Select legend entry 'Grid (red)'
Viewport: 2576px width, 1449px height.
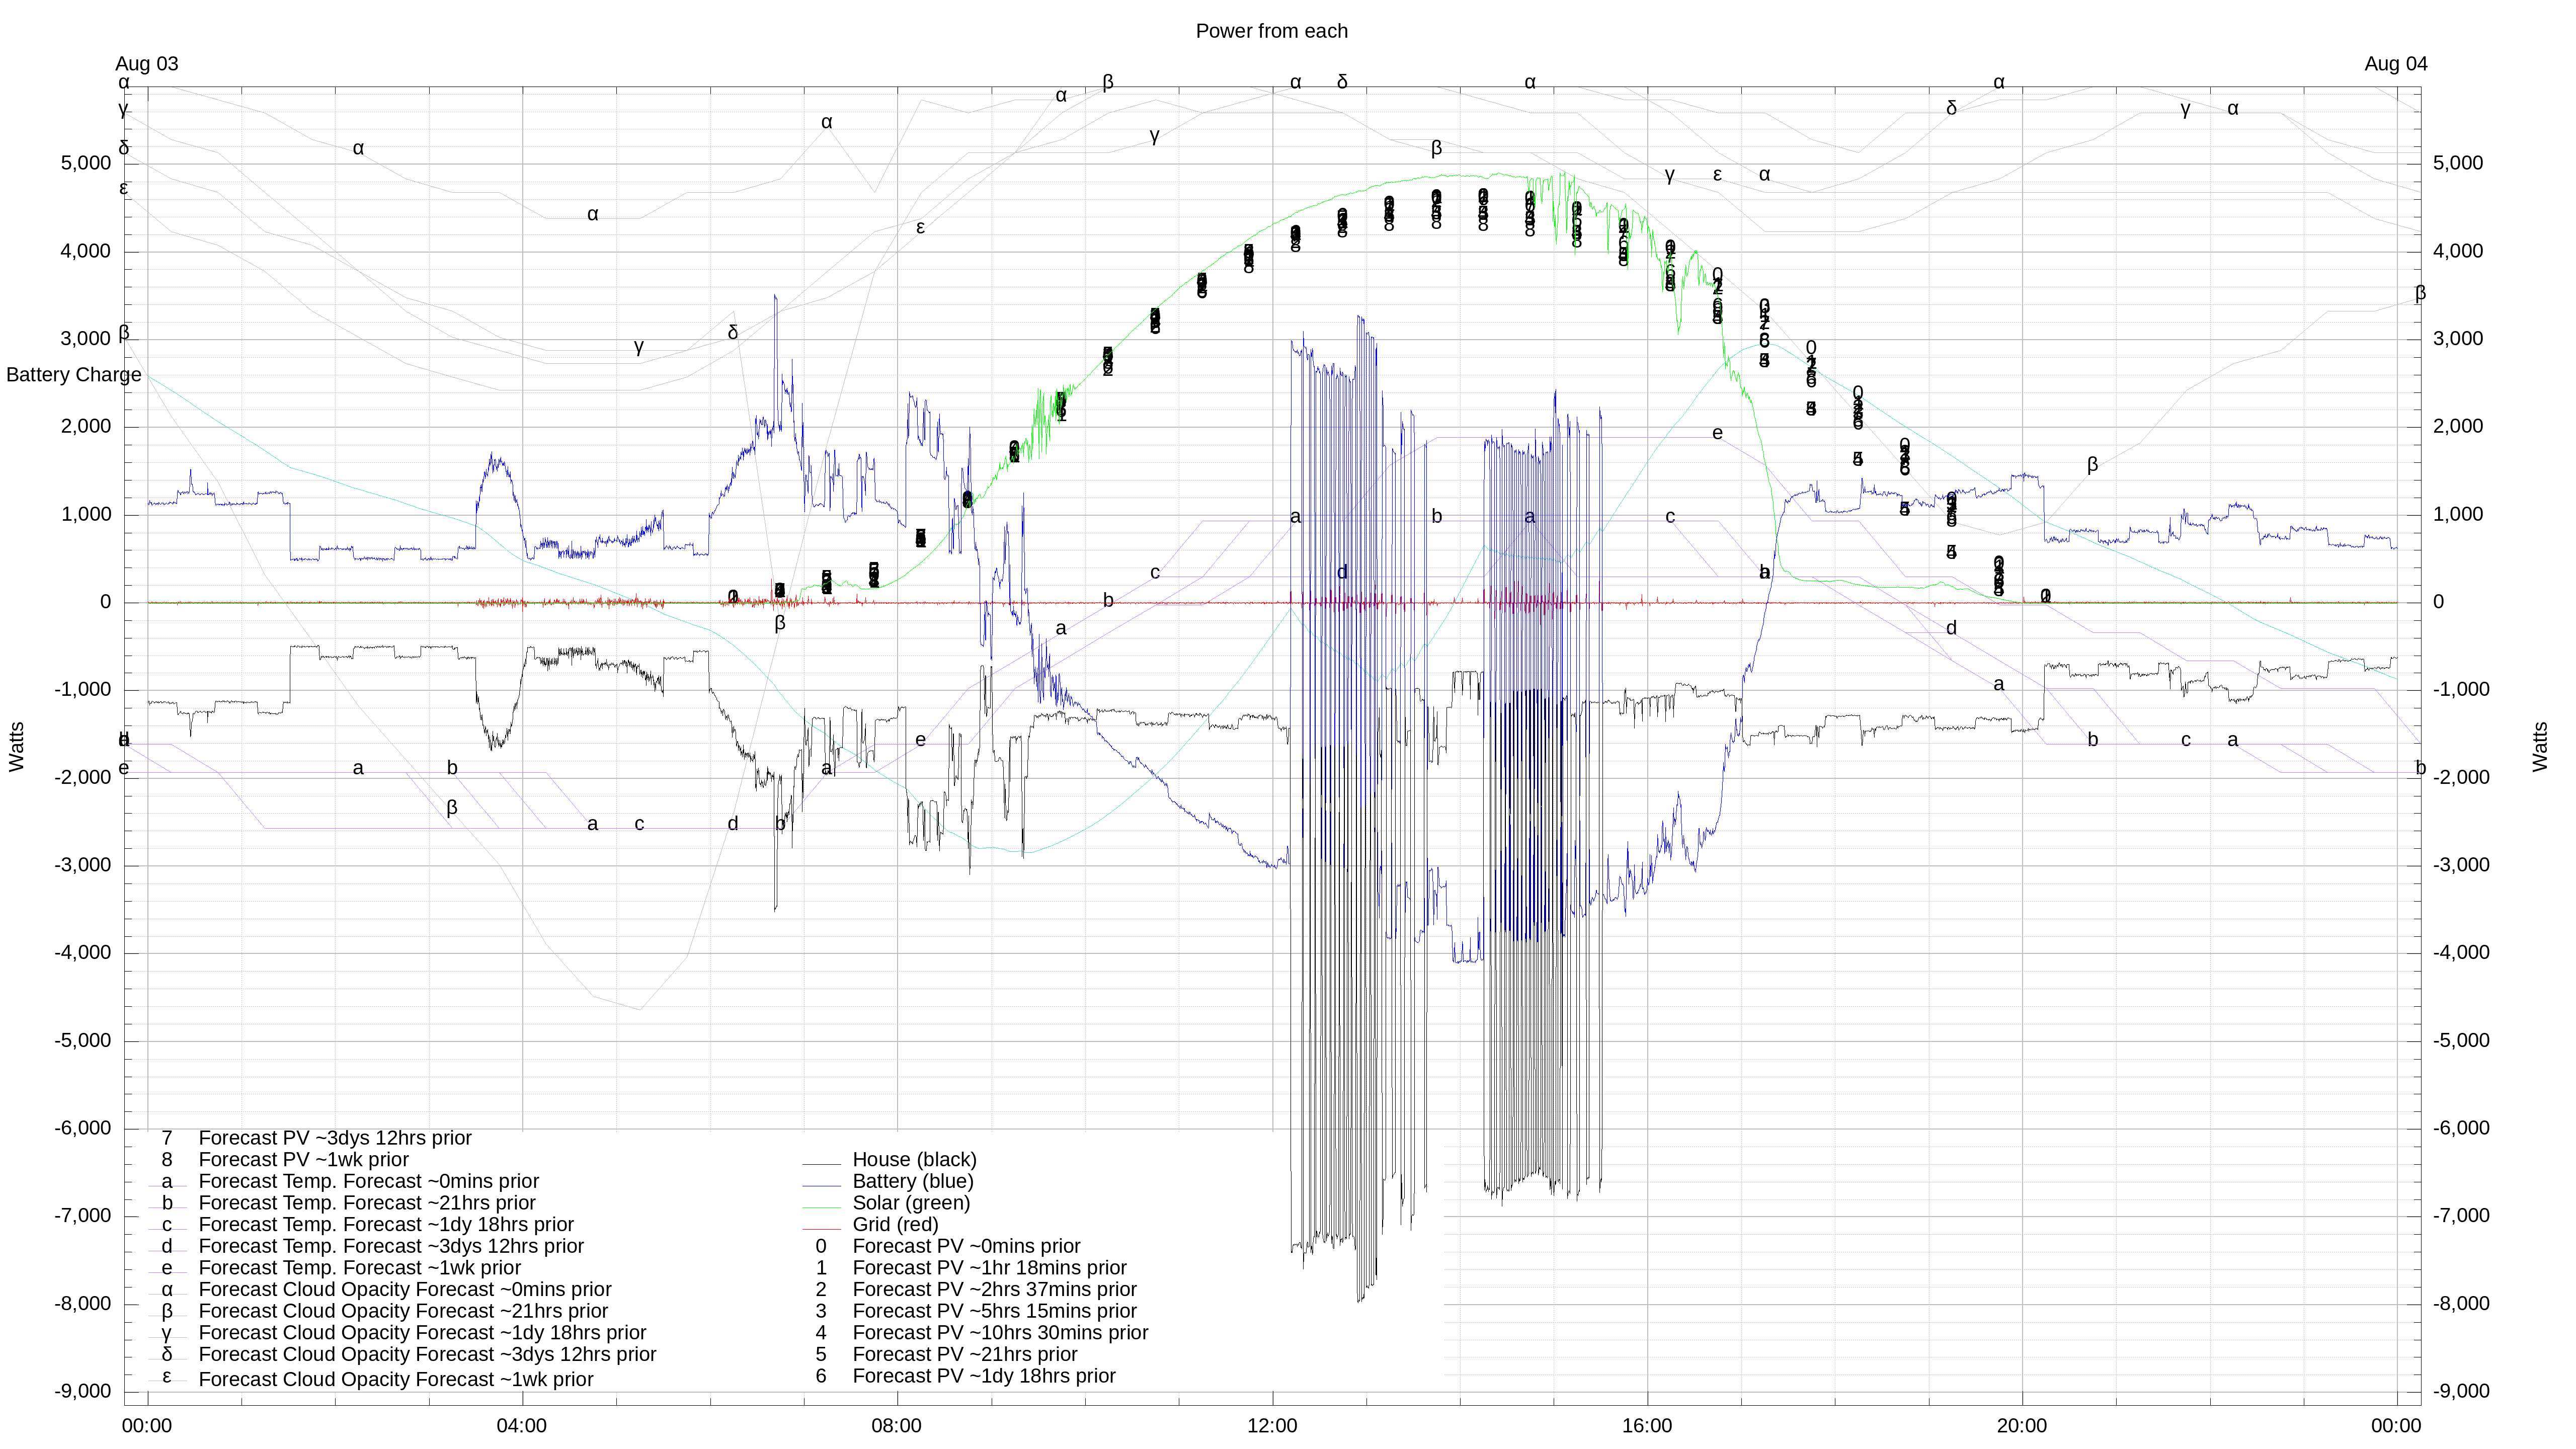point(895,1225)
